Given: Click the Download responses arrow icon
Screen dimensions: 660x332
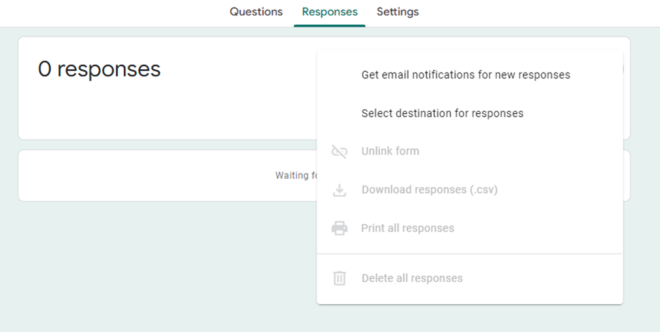Looking at the screenshot, I should pos(339,190).
